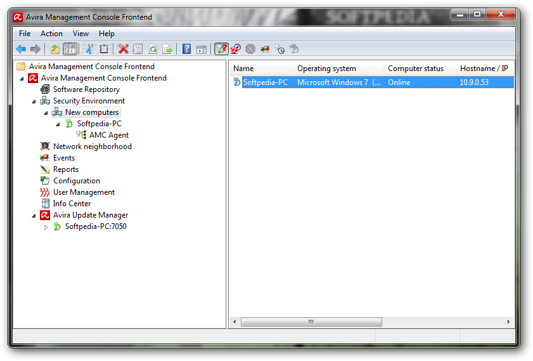Click the blue Help question mark icon
The image size is (533, 361).
[x=186, y=49]
